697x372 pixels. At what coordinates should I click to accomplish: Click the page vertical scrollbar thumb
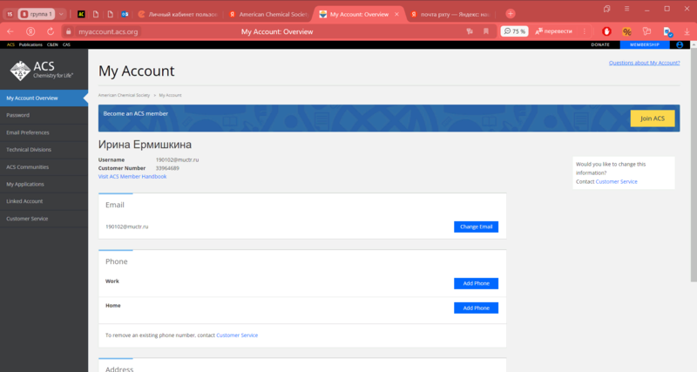pos(694,165)
